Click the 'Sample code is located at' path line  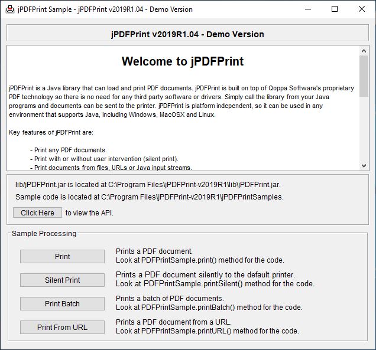(x=150, y=197)
